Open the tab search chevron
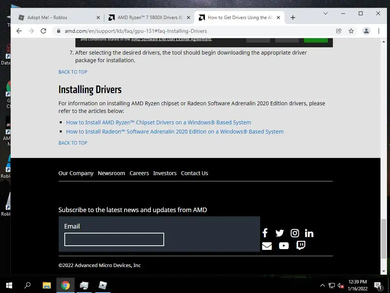Viewport: 390px width, 293px height. pos(325,13)
